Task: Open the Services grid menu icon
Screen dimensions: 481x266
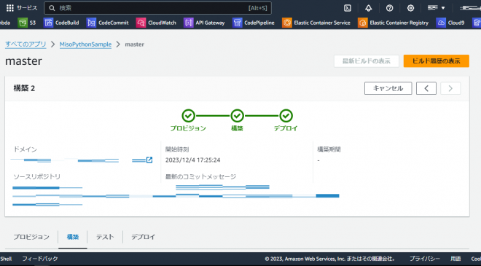Action: pos(10,8)
